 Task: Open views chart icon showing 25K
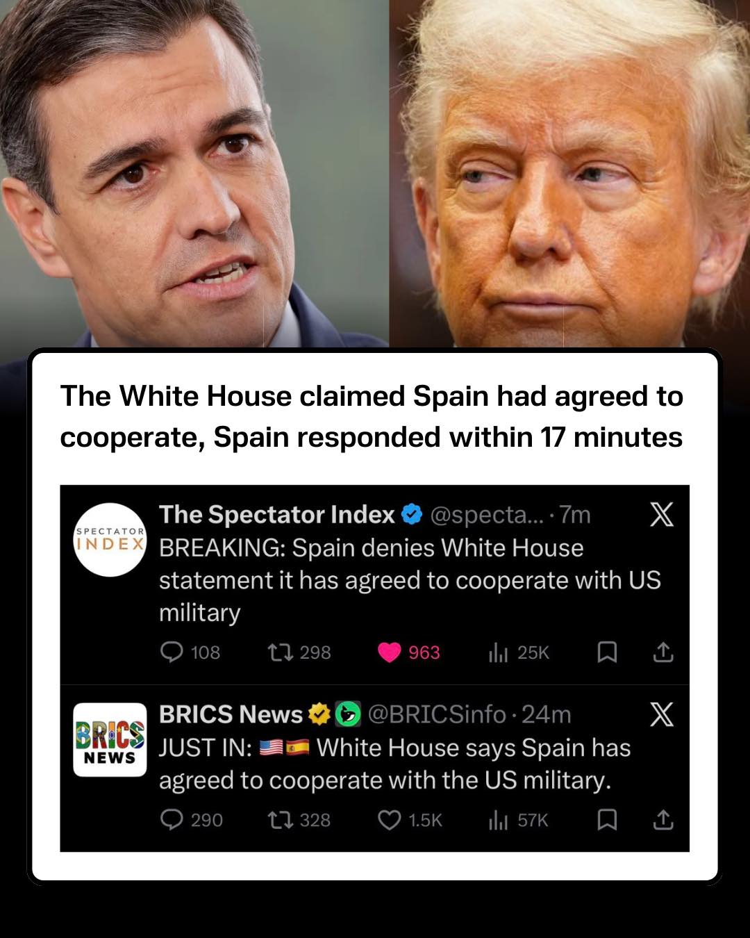coord(498,652)
